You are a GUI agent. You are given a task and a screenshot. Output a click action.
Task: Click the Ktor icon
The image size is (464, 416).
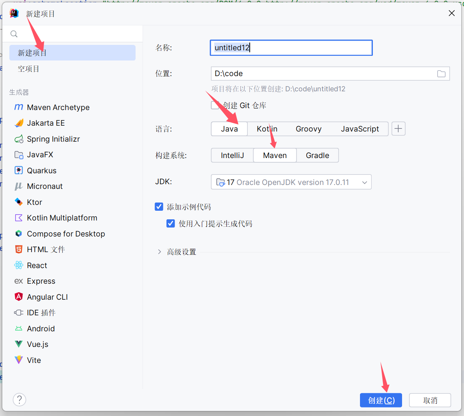[x=19, y=202]
